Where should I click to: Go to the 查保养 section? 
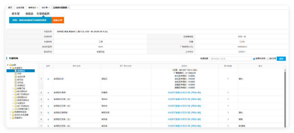(x=29, y=14)
